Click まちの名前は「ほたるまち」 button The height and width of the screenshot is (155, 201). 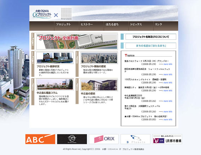(x=151, y=46)
